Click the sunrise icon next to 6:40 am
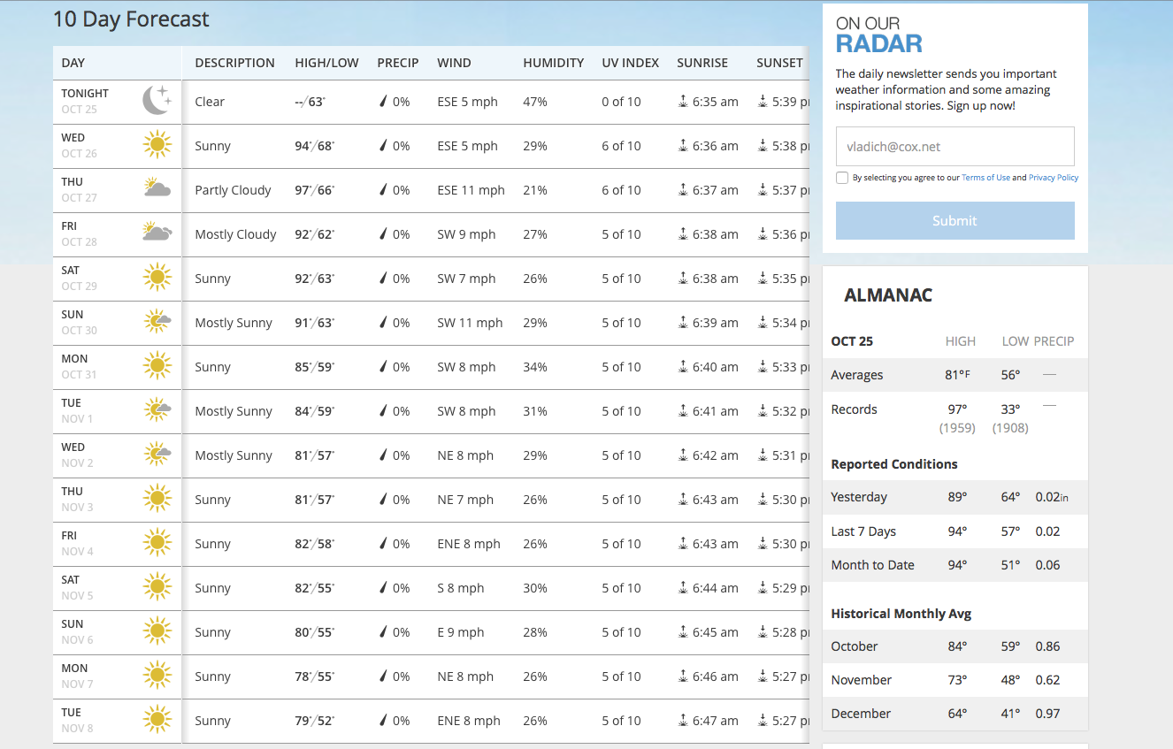The height and width of the screenshot is (749, 1173). pyautogui.click(x=683, y=367)
